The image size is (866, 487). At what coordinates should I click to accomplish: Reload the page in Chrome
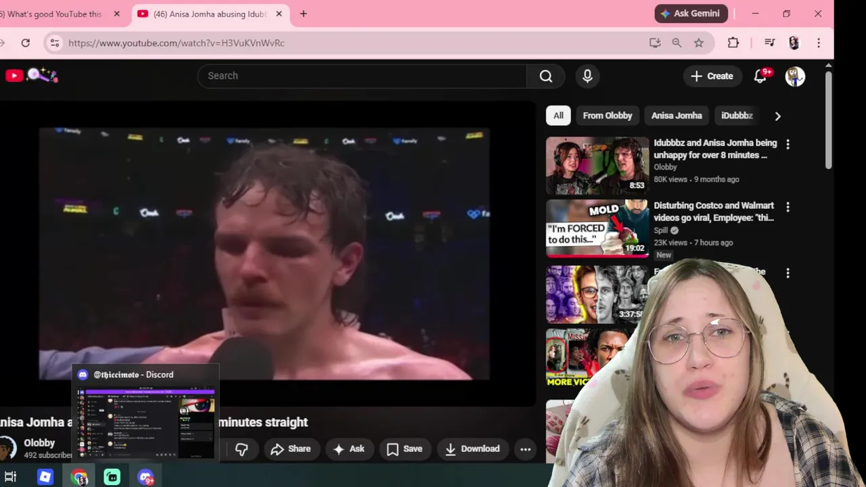click(x=25, y=43)
